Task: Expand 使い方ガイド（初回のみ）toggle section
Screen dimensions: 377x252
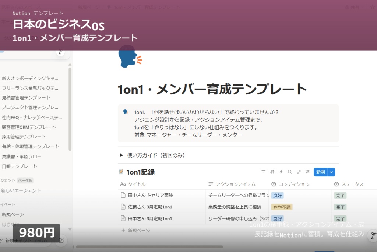Action: point(122,155)
